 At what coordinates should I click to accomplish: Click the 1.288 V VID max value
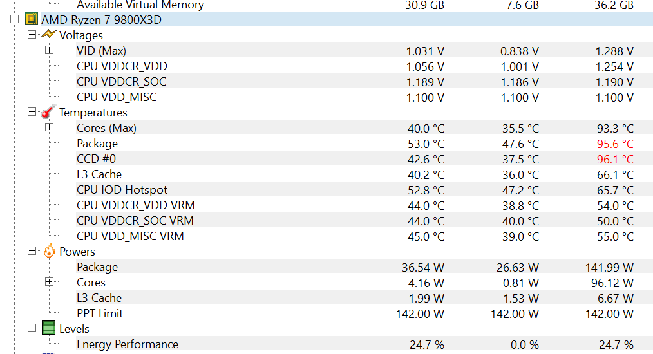point(614,51)
